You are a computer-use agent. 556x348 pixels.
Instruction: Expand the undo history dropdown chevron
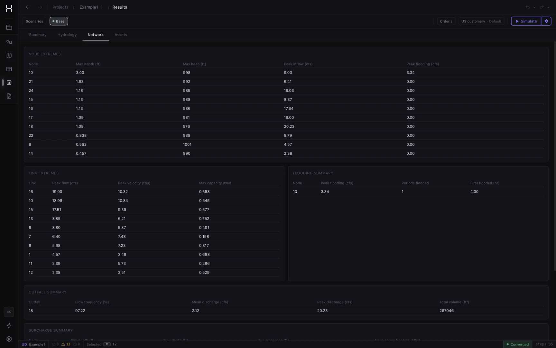click(x=534, y=7)
